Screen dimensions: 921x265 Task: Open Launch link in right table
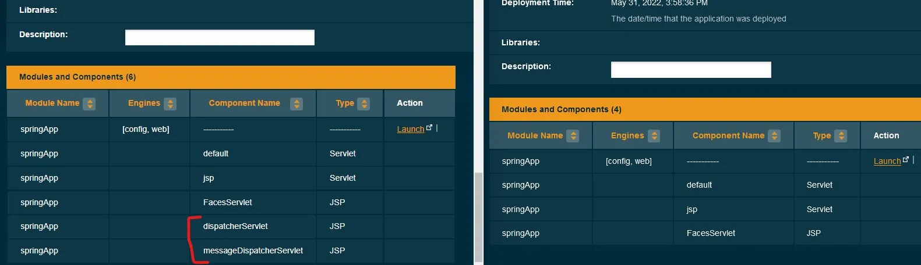click(887, 161)
